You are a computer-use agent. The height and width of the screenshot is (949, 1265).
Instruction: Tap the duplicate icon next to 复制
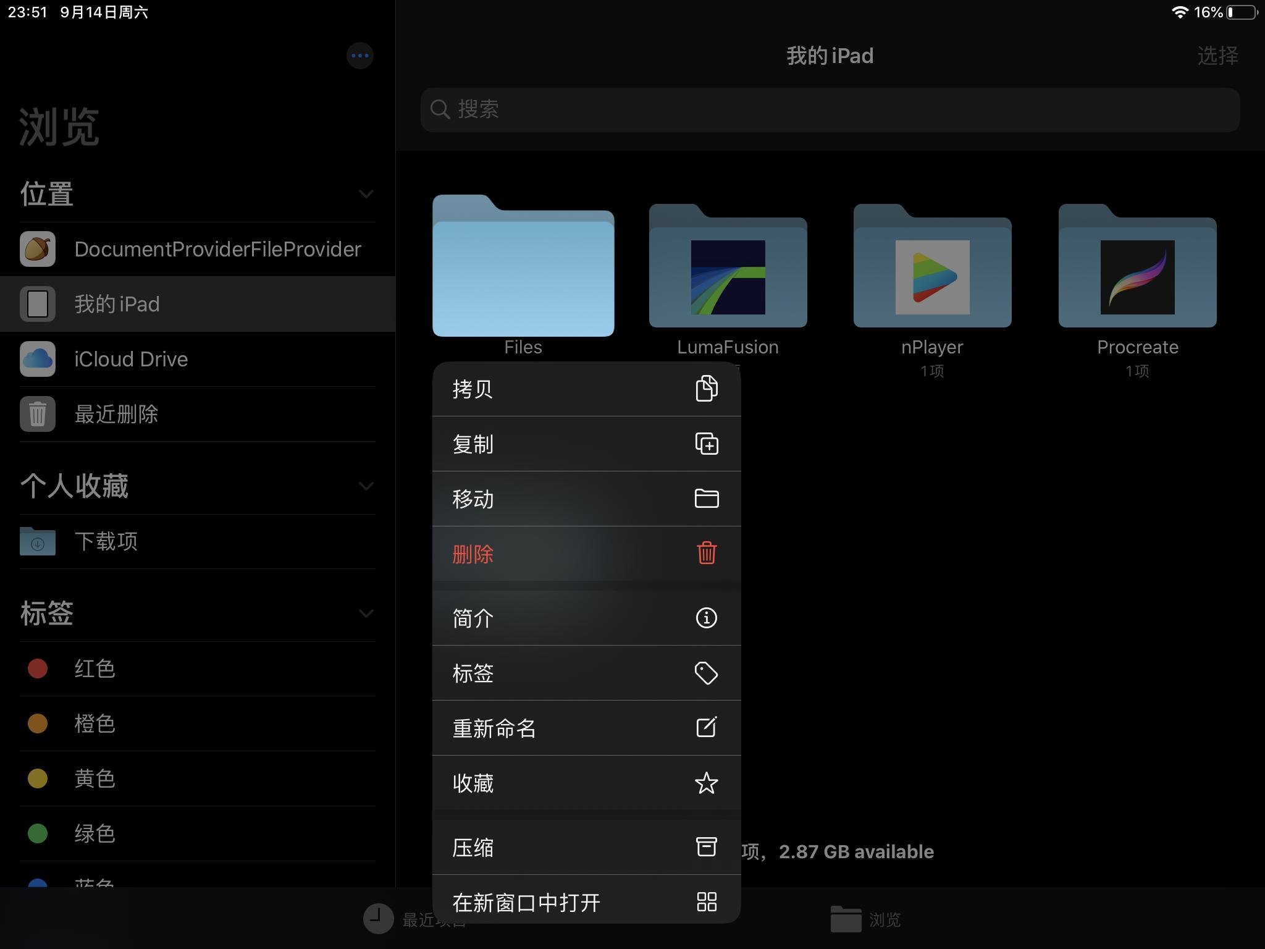tap(706, 444)
